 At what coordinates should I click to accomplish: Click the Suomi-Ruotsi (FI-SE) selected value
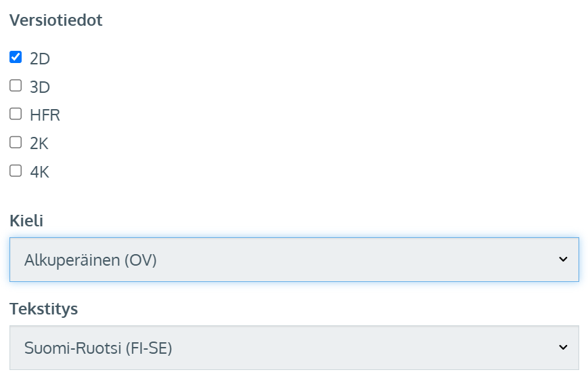point(98,348)
